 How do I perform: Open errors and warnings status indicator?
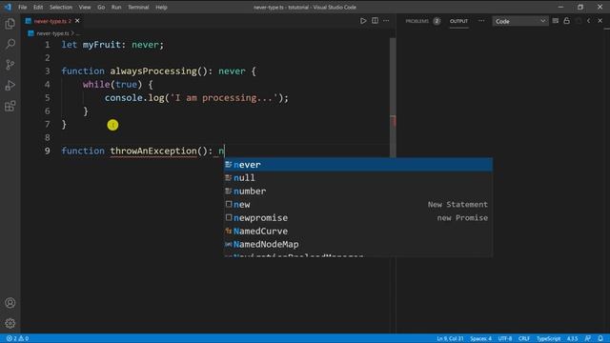tap(17, 338)
